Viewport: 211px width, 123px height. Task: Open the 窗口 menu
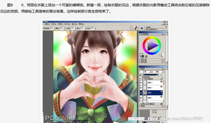[74, 24]
